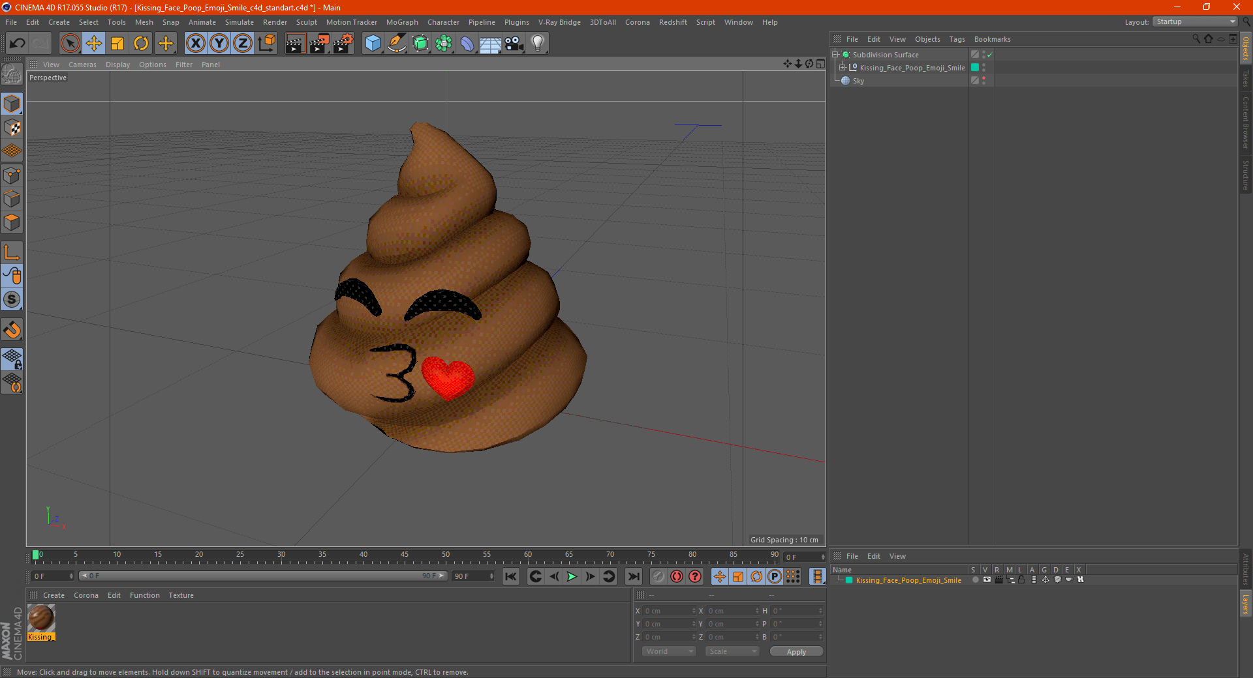This screenshot has height=678, width=1253.
Task: Toggle Y axis lock
Action: click(219, 44)
